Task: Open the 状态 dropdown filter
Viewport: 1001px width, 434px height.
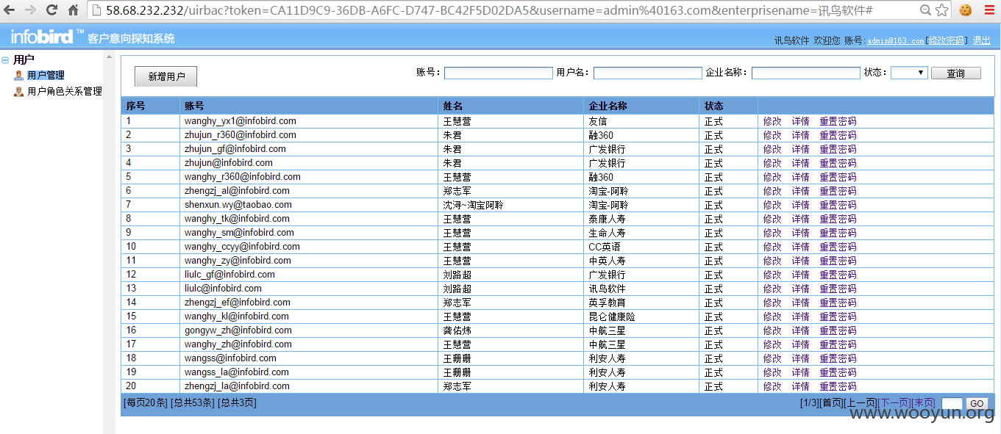Action: coord(909,73)
